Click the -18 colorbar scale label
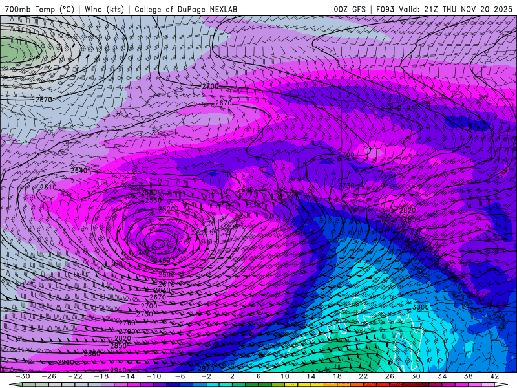 click(101, 376)
